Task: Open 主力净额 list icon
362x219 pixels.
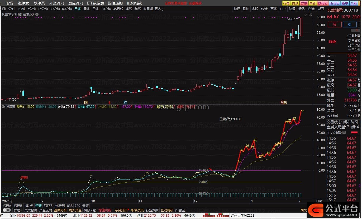Action: pyautogui.click(x=344, y=133)
